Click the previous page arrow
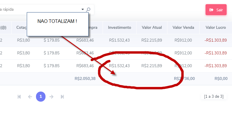This screenshot has width=232, height=118. (x=30, y=97)
